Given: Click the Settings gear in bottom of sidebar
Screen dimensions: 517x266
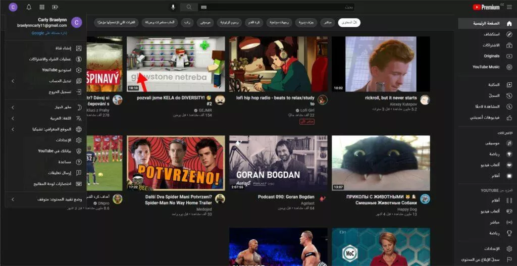Looking at the screenshot, I should [509, 249].
